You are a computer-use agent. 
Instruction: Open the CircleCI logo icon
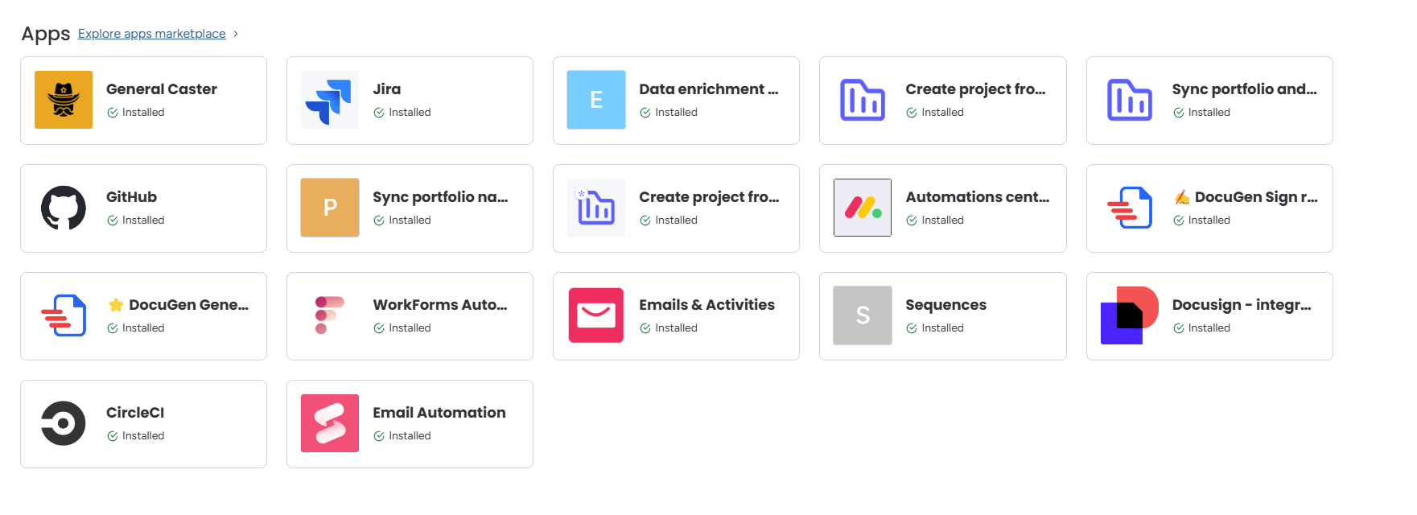click(64, 423)
